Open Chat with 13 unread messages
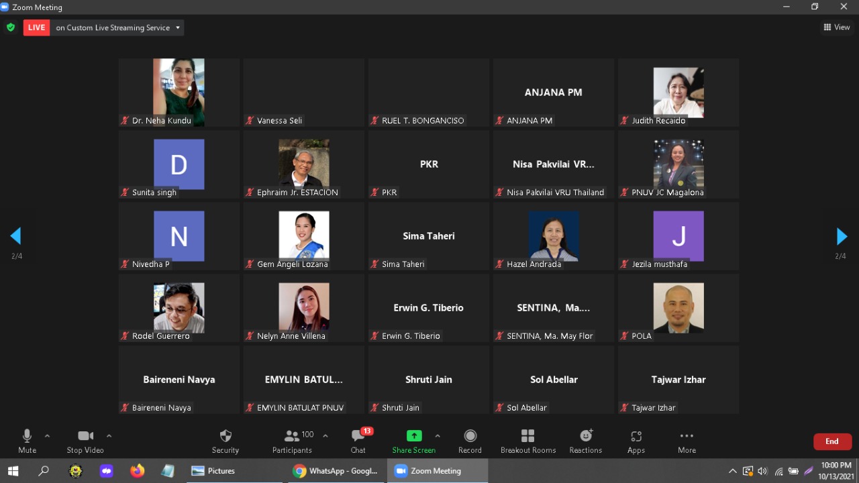 (358, 441)
